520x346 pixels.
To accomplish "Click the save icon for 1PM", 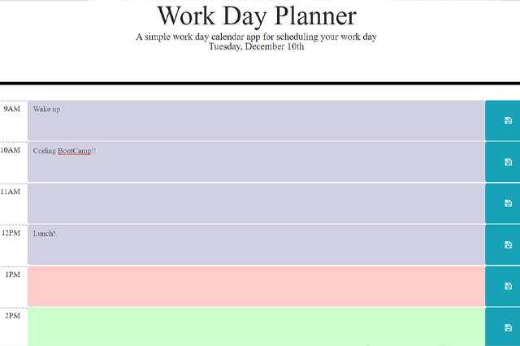I will [508, 286].
